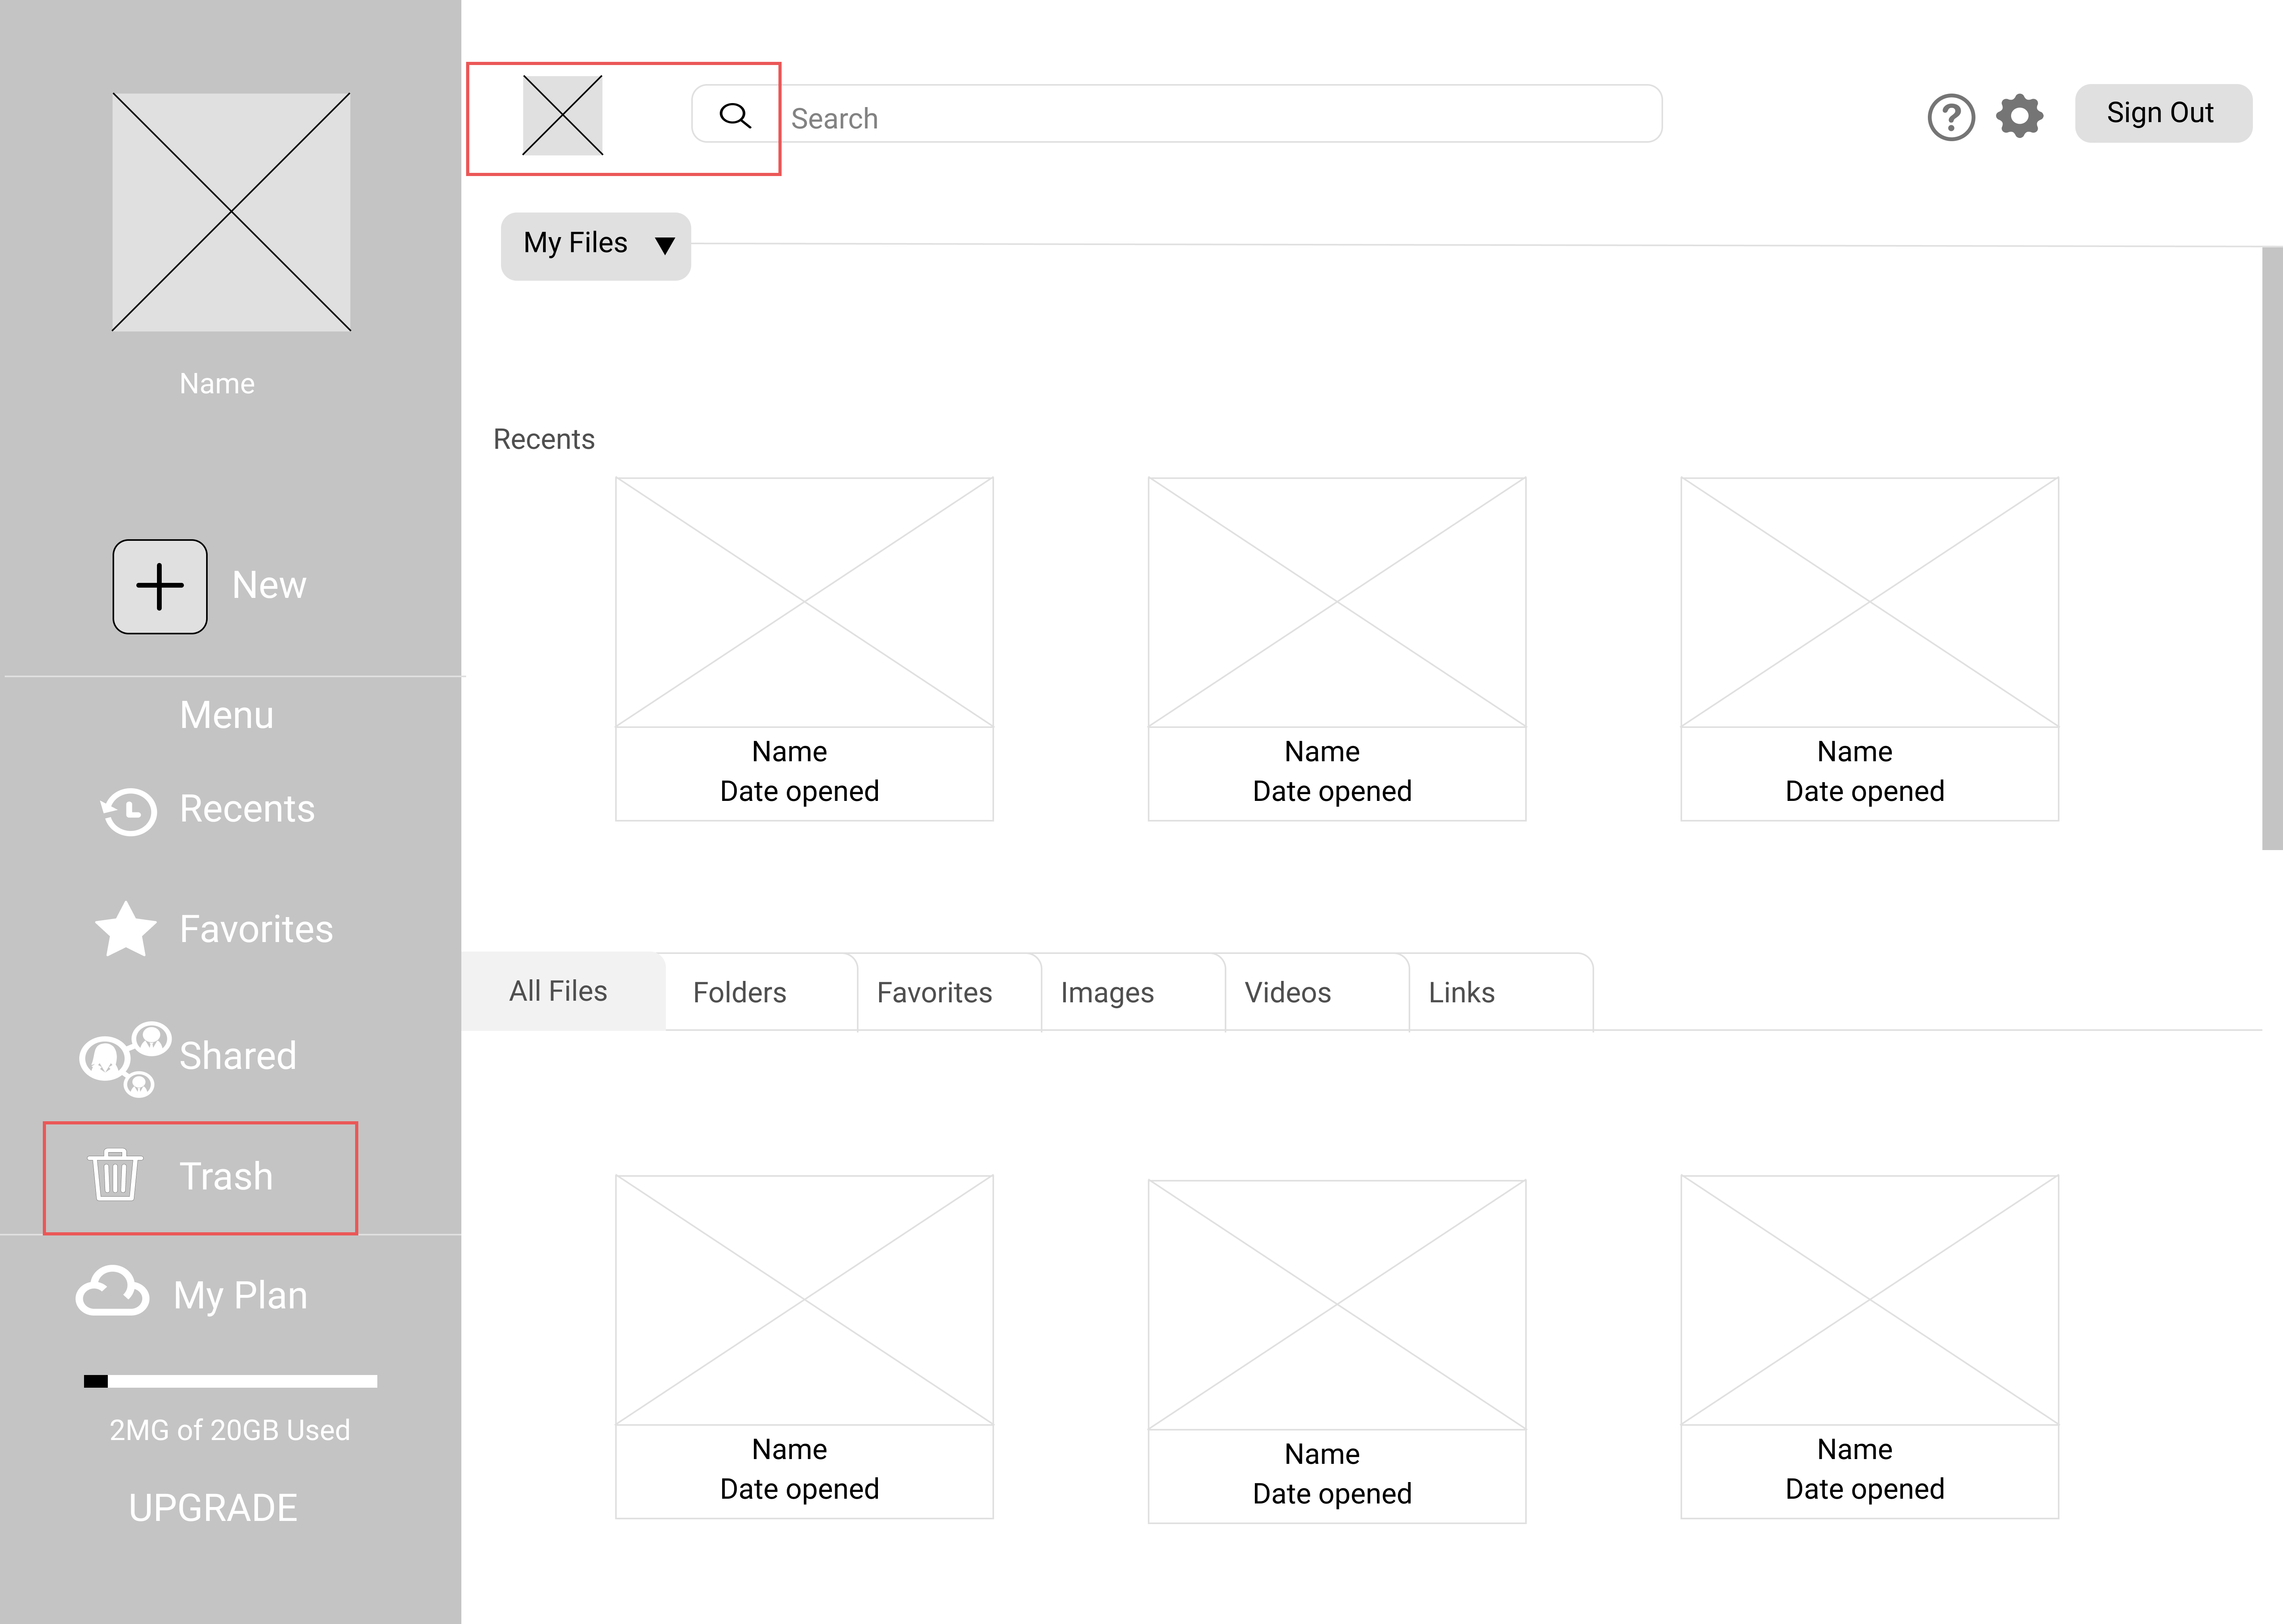Open the last file thumbnail under Recents
The height and width of the screenshot is (1624, 2283).
click(1870, 649)
